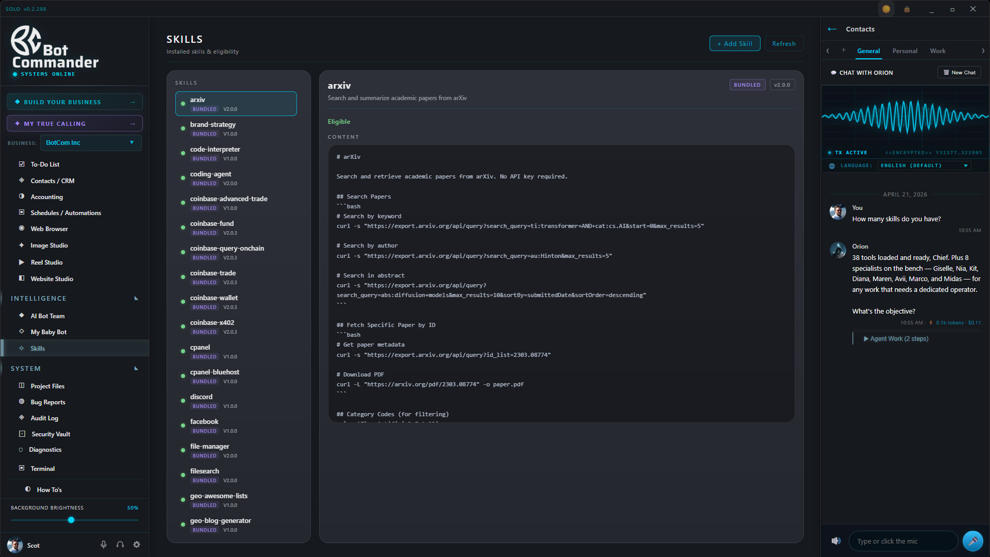
Task: Click the back arrow next to Contacts
Action: pos(832,29)
